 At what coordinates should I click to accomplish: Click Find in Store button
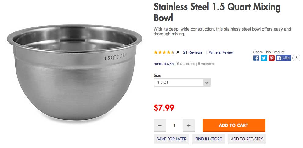point(208,139)
